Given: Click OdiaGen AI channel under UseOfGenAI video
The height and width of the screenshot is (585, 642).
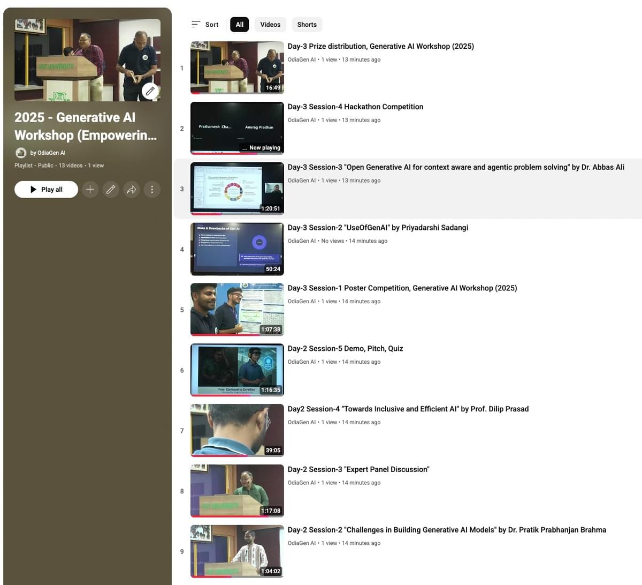Looking at the screenshot, I should coord(302,241).
